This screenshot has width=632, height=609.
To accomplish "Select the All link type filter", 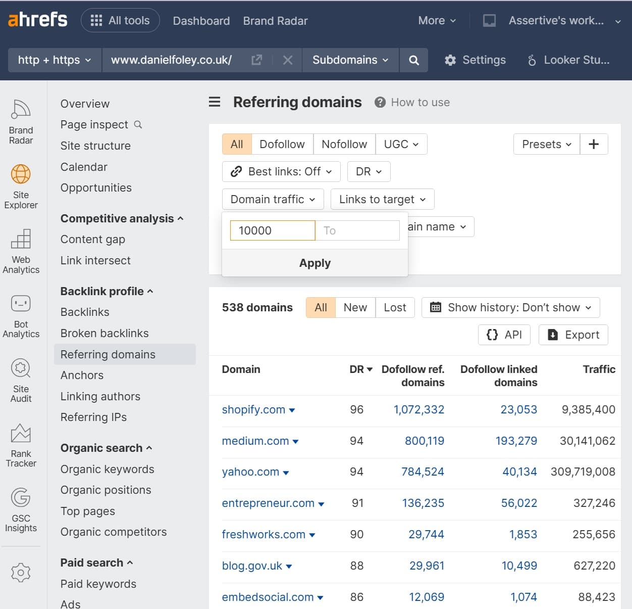I will pyautogui.click(x=237, y=144).
